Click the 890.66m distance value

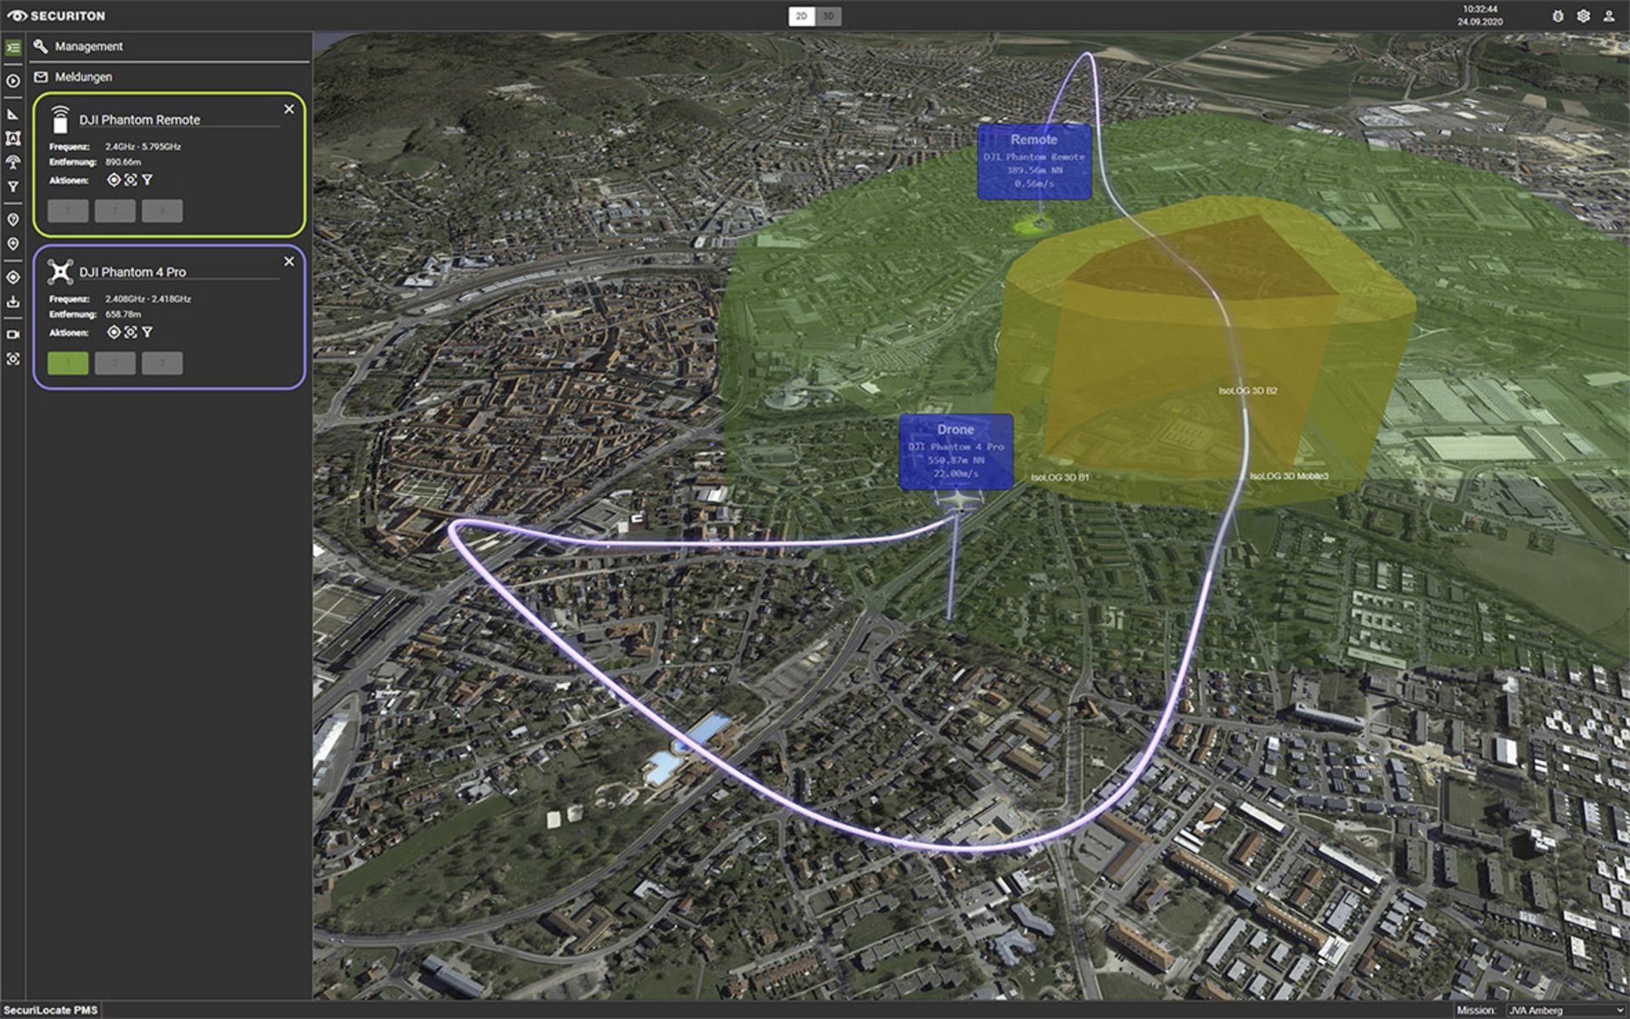click(123, 162)
